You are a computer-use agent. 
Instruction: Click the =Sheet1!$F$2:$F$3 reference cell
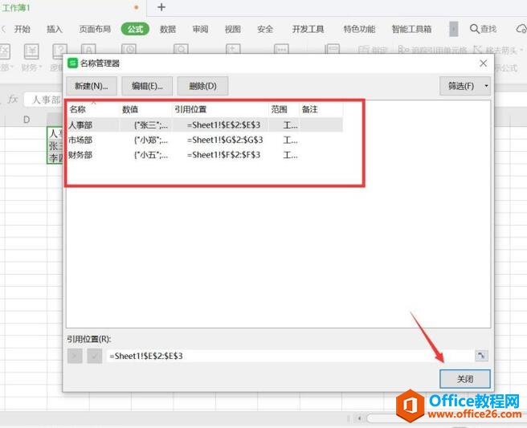click(x=223, y=155)
